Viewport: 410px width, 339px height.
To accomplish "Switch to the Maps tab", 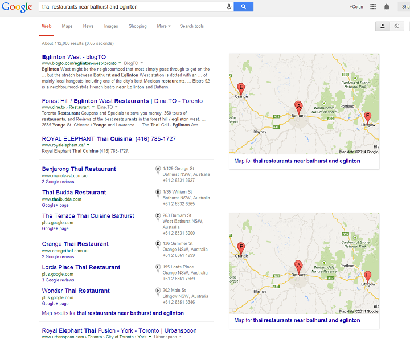I will (x=67, y=26).
